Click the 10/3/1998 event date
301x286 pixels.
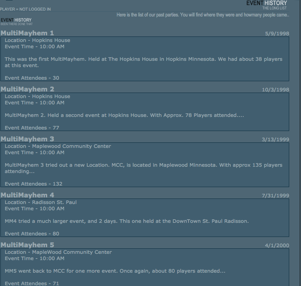275,90
